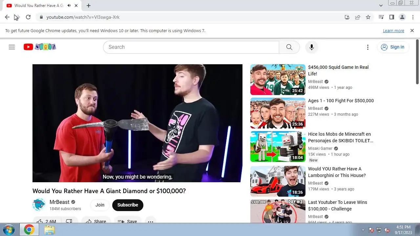420x236 pixels.
Task: Open the Squid Game In Real Life thumbnail
Action: point(278,80)
